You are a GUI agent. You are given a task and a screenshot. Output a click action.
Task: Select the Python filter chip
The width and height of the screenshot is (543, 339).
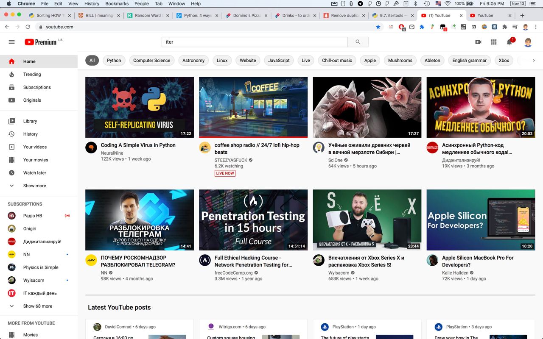coord(114,61)
